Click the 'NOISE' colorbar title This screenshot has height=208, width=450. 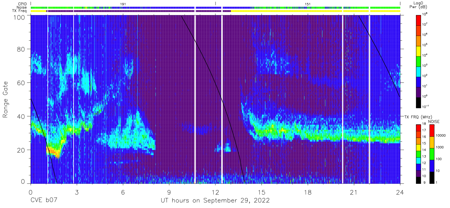pyautogui.click(x=434, y=121)
